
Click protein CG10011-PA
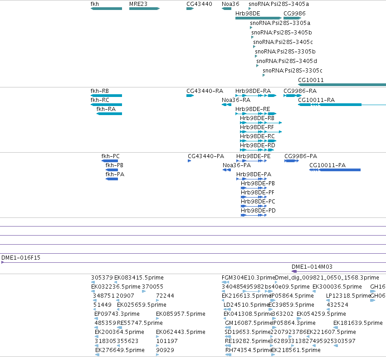click(335, 170)
